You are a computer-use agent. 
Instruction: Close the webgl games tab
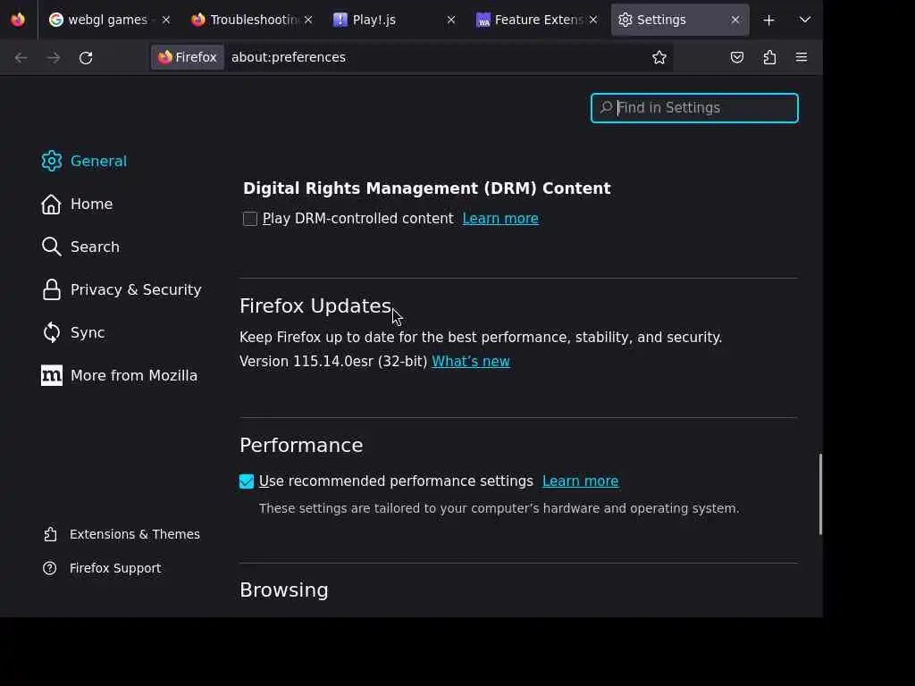165,20
